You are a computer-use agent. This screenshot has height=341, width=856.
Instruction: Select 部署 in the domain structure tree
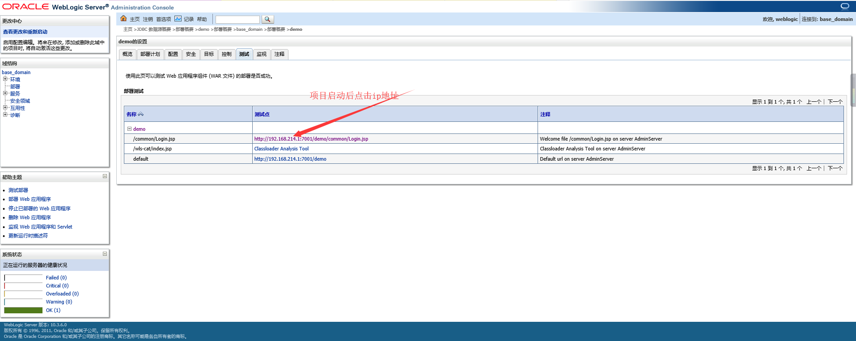pos(15,87)
